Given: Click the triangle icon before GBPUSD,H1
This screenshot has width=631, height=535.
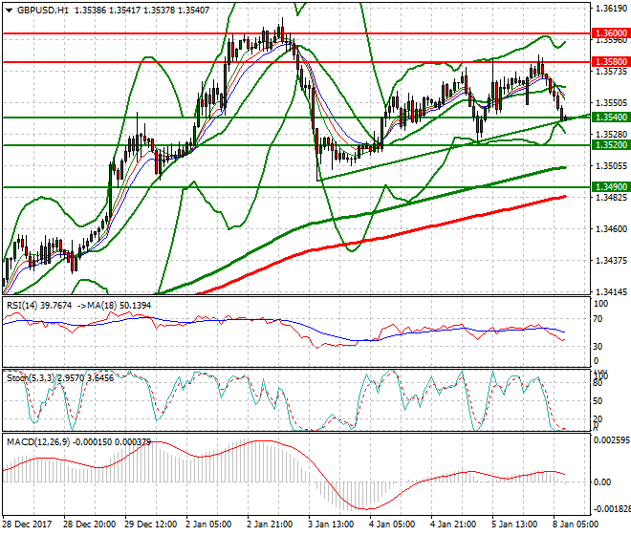Looking at the screenshot, I should point(8,10).
